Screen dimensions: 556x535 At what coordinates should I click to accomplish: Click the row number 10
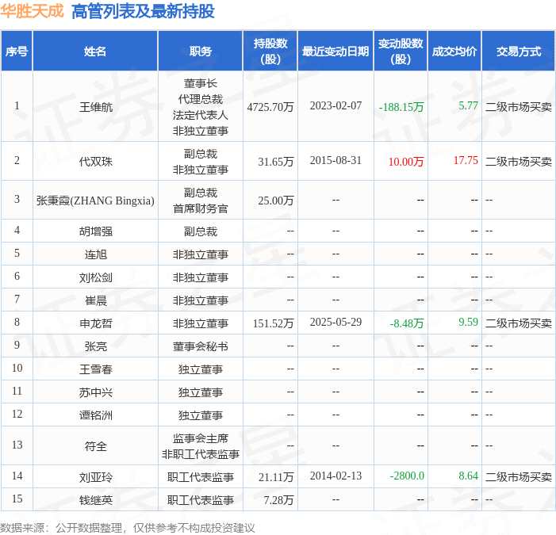(x=17, y=368)
